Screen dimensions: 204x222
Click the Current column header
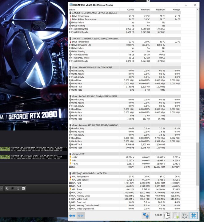click(131, 10)
